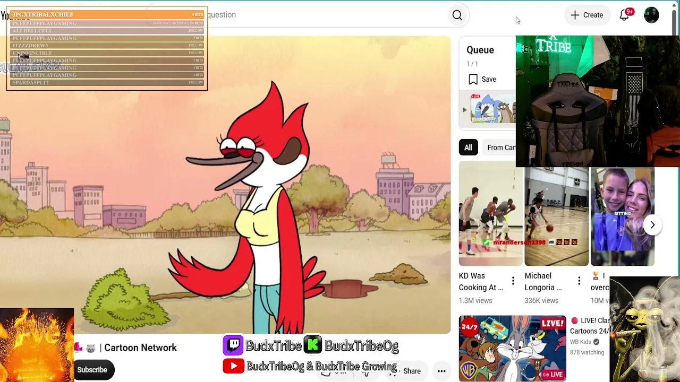
Task: Click the LIVE! Classic Cartoons 24/7 title
Action: tap(590, 326)
